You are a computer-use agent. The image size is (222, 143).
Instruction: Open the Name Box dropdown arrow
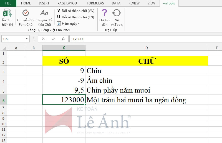point(27,39)
